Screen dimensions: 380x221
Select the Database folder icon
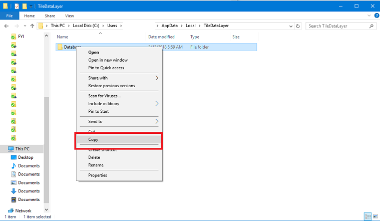60,47
